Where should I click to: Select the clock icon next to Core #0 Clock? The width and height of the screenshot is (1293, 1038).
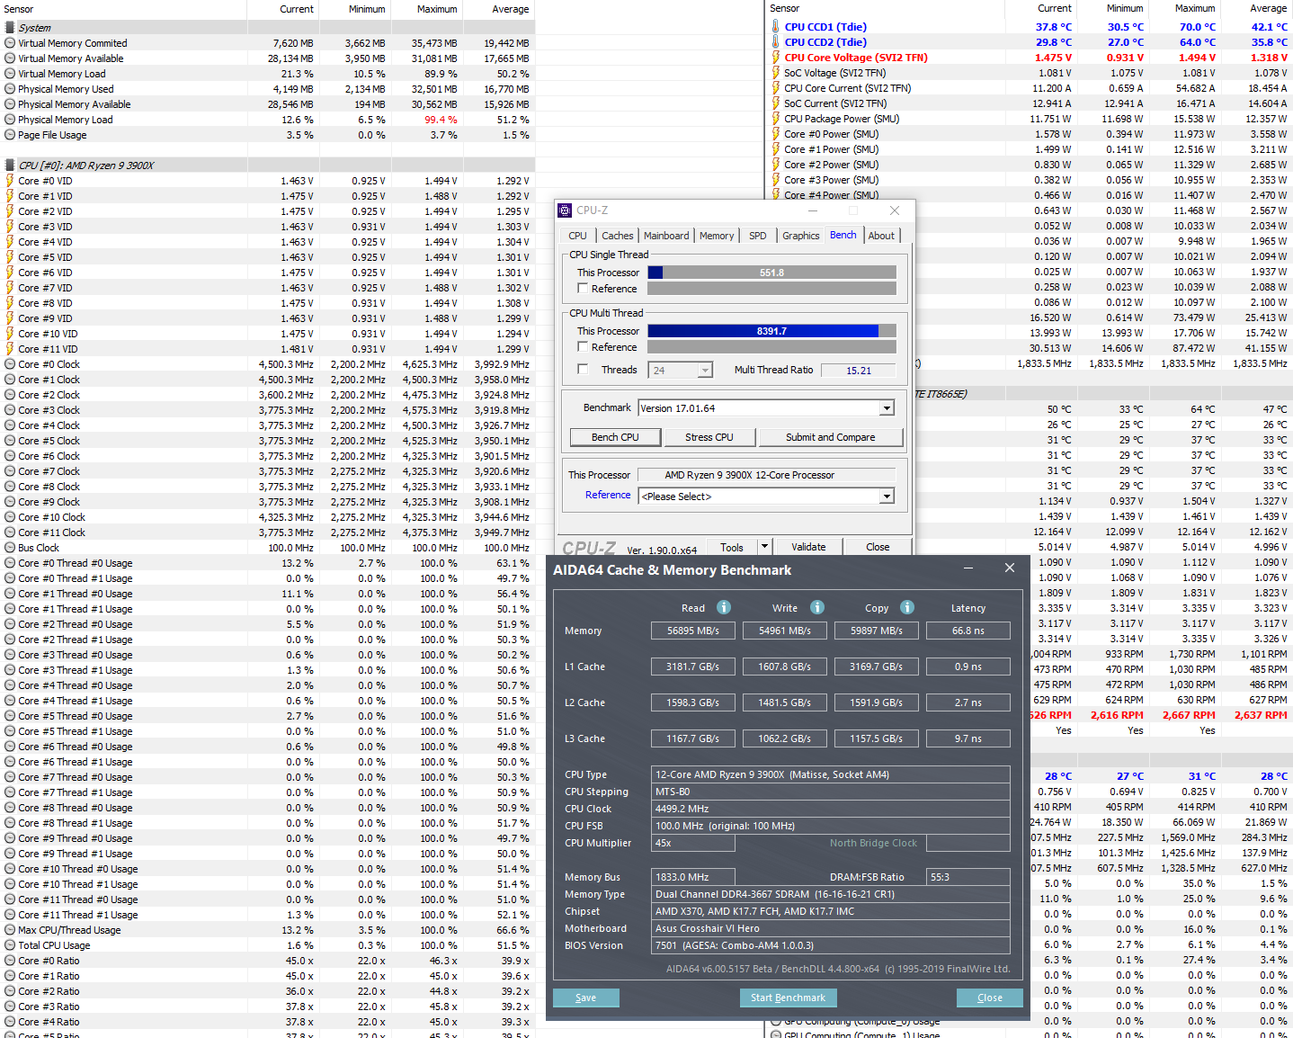[x=10, y=364]
